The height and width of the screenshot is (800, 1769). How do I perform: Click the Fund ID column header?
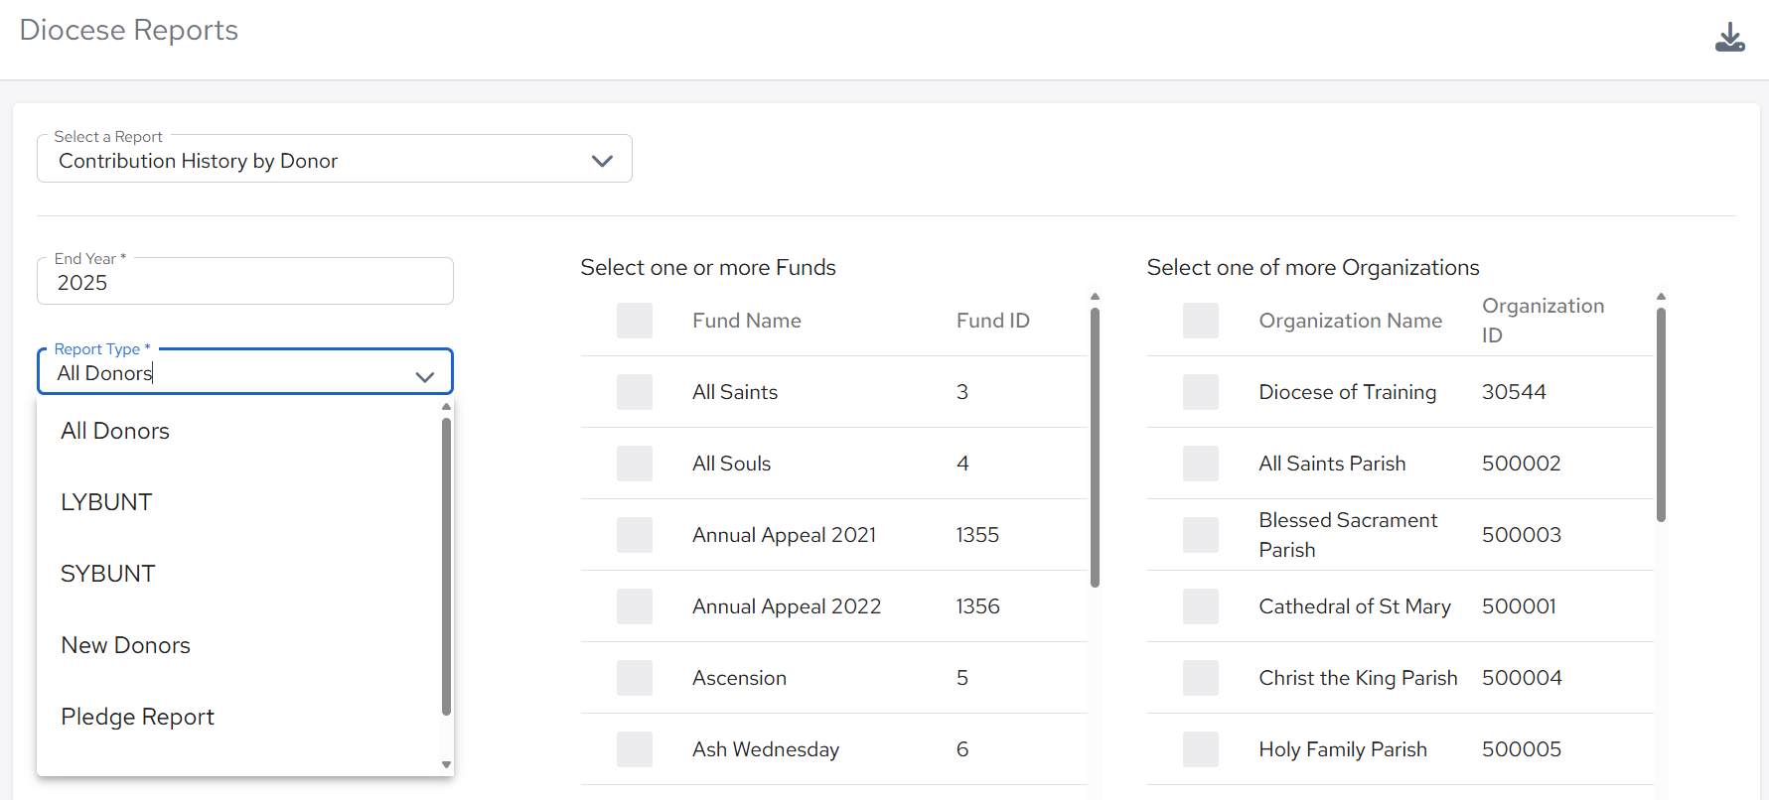point(992,321)
